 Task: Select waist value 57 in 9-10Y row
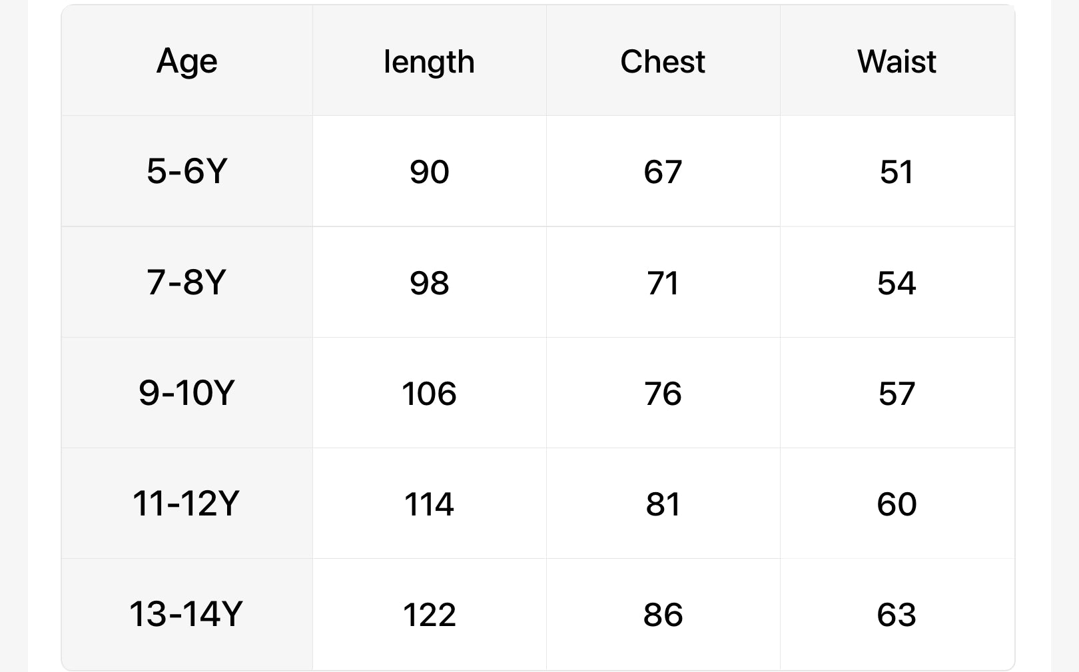(897, 394)
